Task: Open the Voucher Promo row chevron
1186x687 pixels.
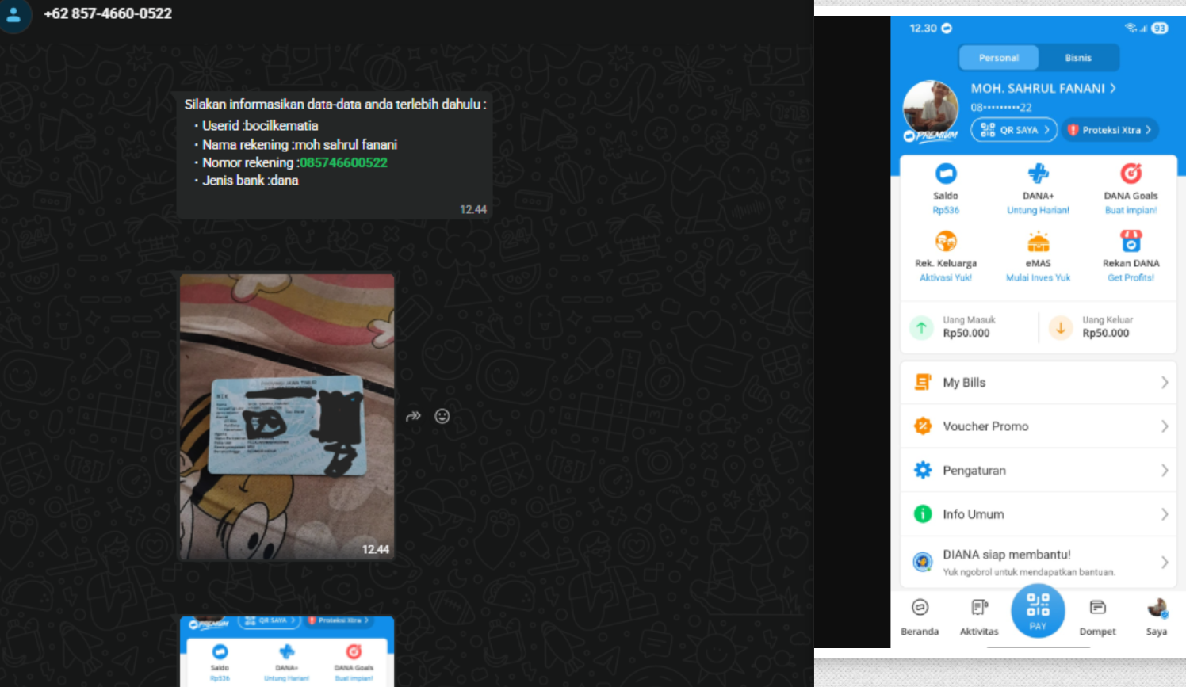Action: 1165,426
